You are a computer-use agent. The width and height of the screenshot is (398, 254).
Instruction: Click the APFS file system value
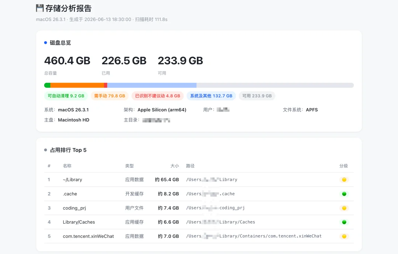click(x=312, y=110)
